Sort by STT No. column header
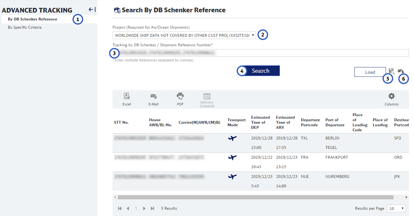414x216 pixels. click(121, 122)
